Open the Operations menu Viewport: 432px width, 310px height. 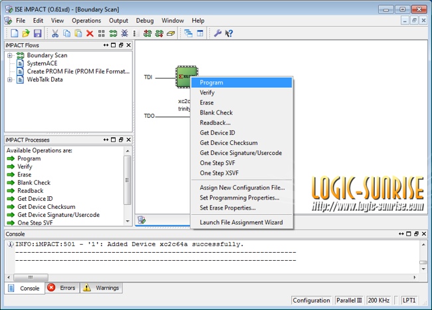(x=86, y=21)
